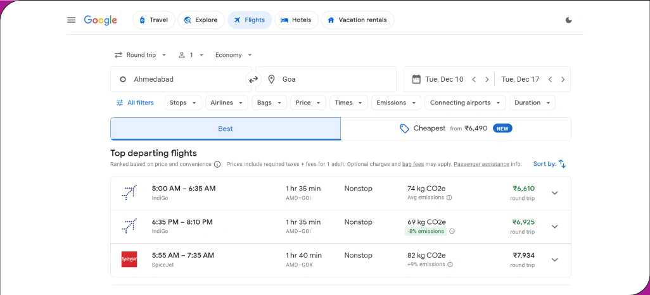Viewport: 650px width, 295px height.
Task: Open All filters panel
Action: (x=135, y=103)
